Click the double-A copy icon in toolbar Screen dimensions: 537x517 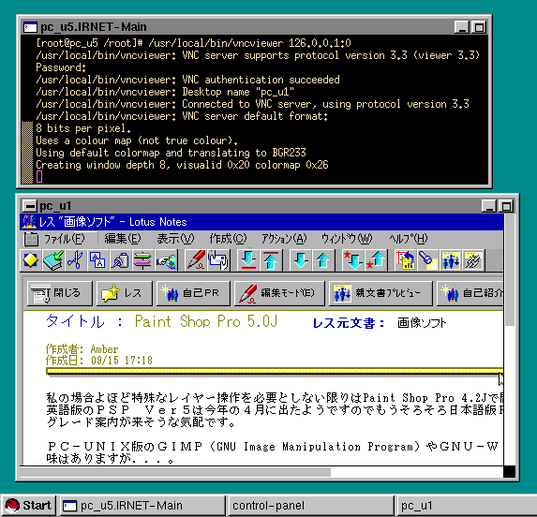(97, 260)
